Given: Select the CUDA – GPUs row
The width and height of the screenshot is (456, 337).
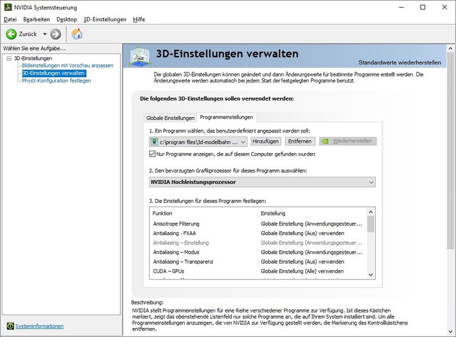Looking at the screenshot, I should (x=258, y=271).
